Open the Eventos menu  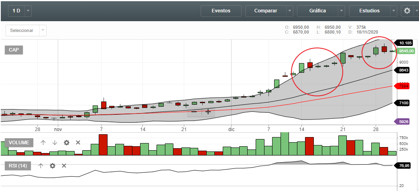[221, 11]
